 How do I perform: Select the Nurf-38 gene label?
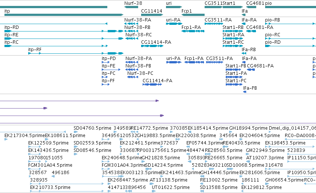[x=133, y=3]
